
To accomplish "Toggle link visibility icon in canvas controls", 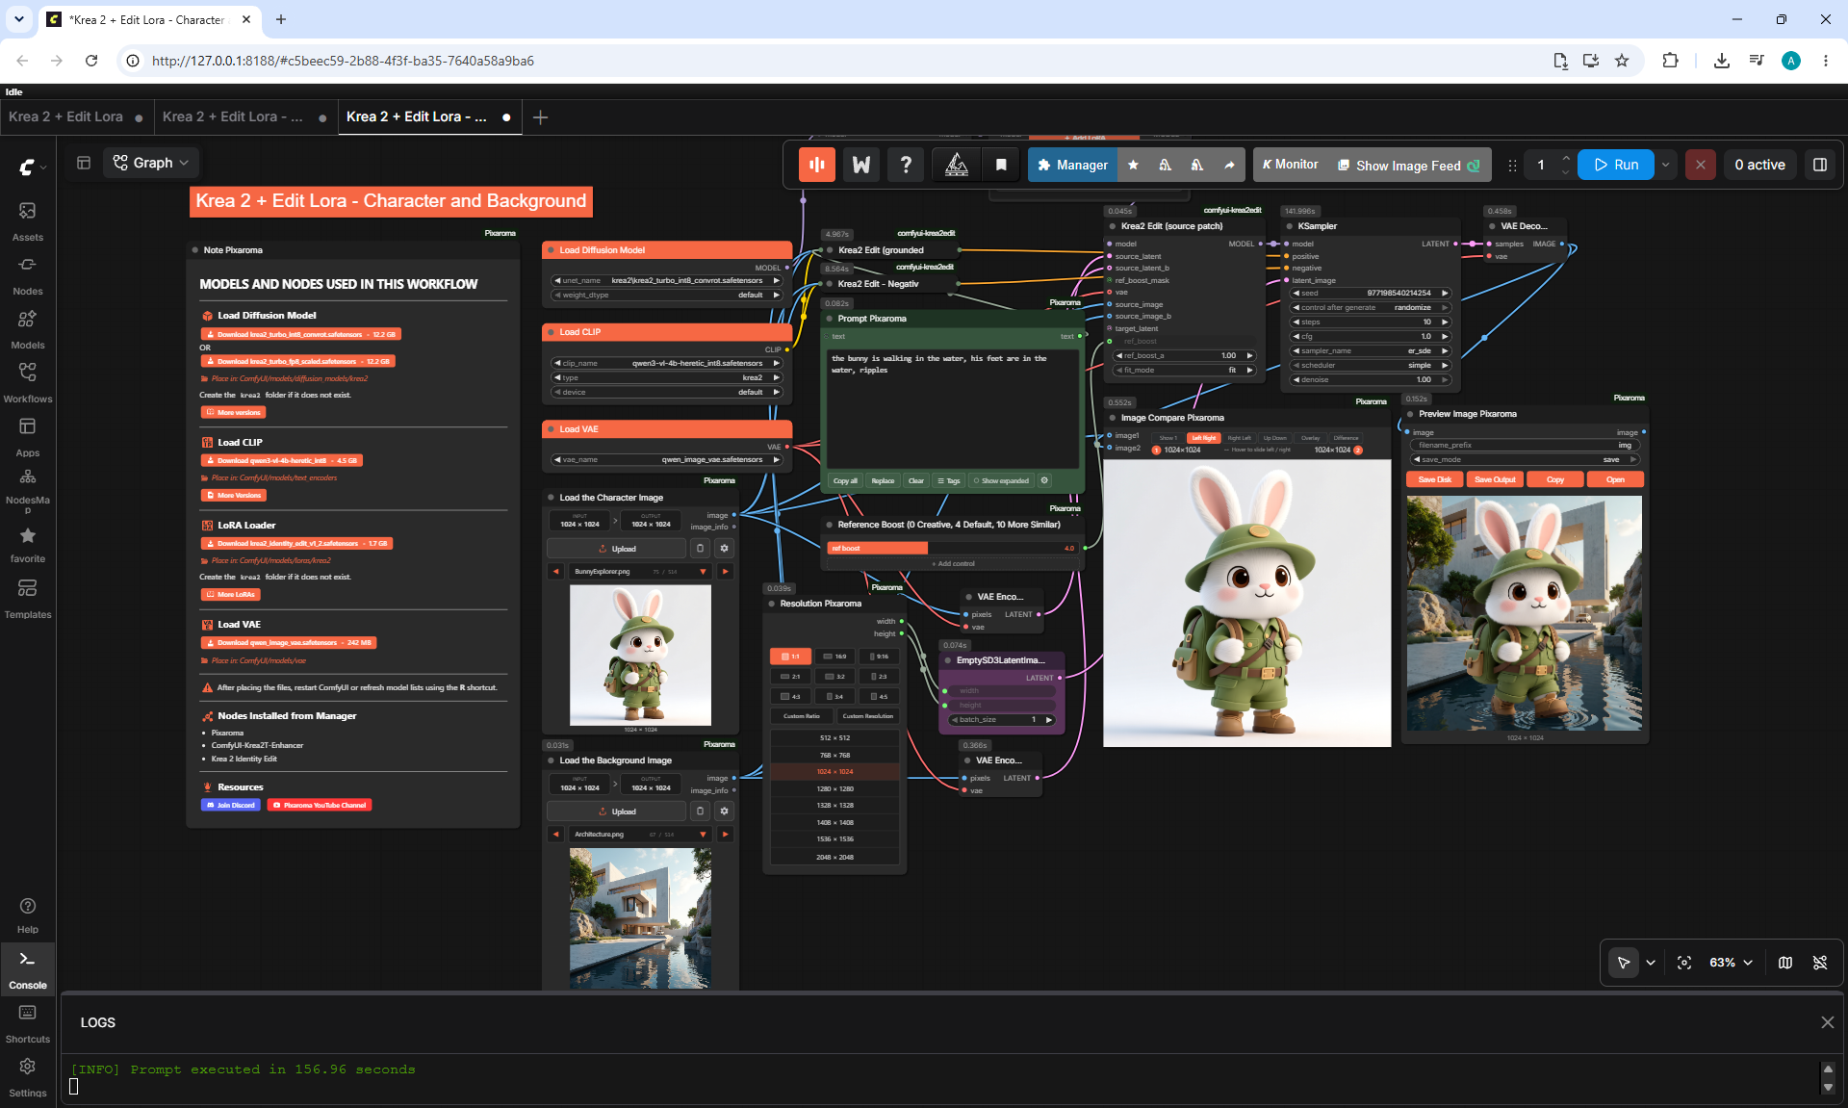I will (x=1820, y=963).
